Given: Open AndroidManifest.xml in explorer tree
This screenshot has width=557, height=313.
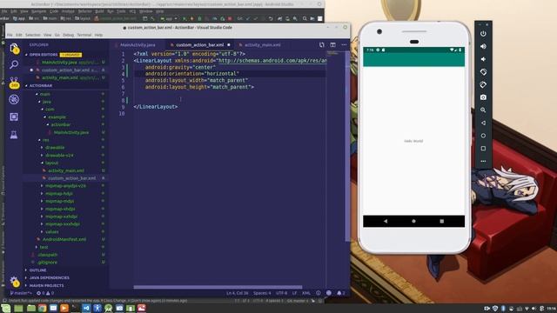Looking at the screenshot, I should [64, 240].
